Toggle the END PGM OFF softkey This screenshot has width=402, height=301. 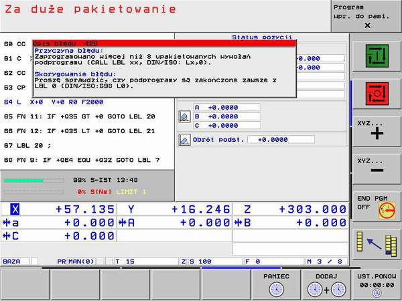pyautogui.click(x=377, y=206)
